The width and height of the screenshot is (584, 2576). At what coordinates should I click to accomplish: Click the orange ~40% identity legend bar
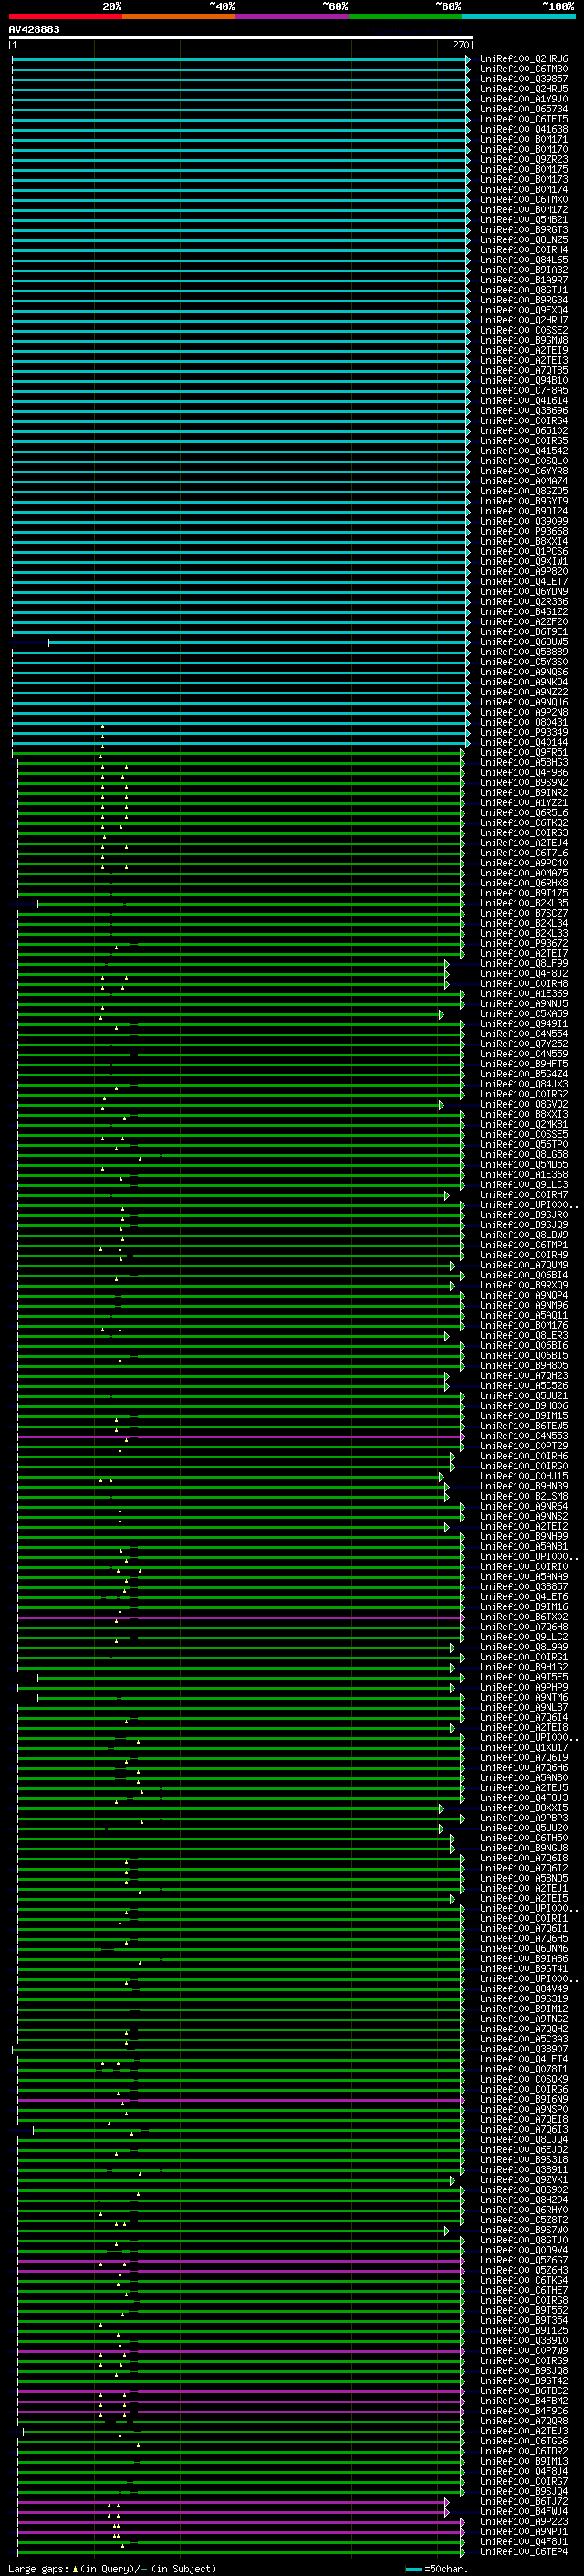point(179,16)
